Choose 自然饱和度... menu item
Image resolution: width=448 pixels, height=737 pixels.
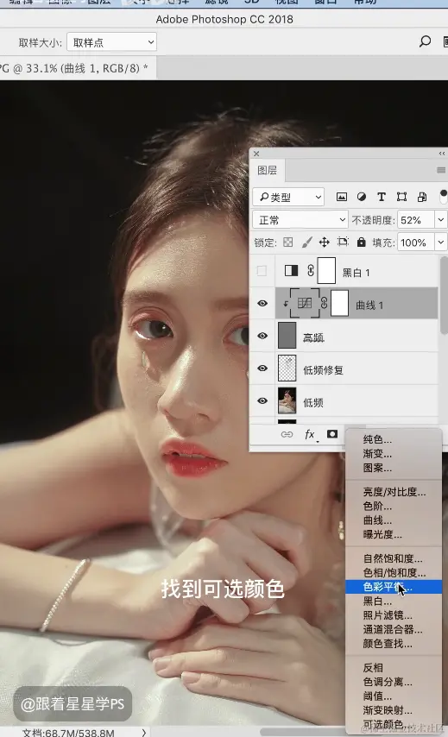[394, 557]
